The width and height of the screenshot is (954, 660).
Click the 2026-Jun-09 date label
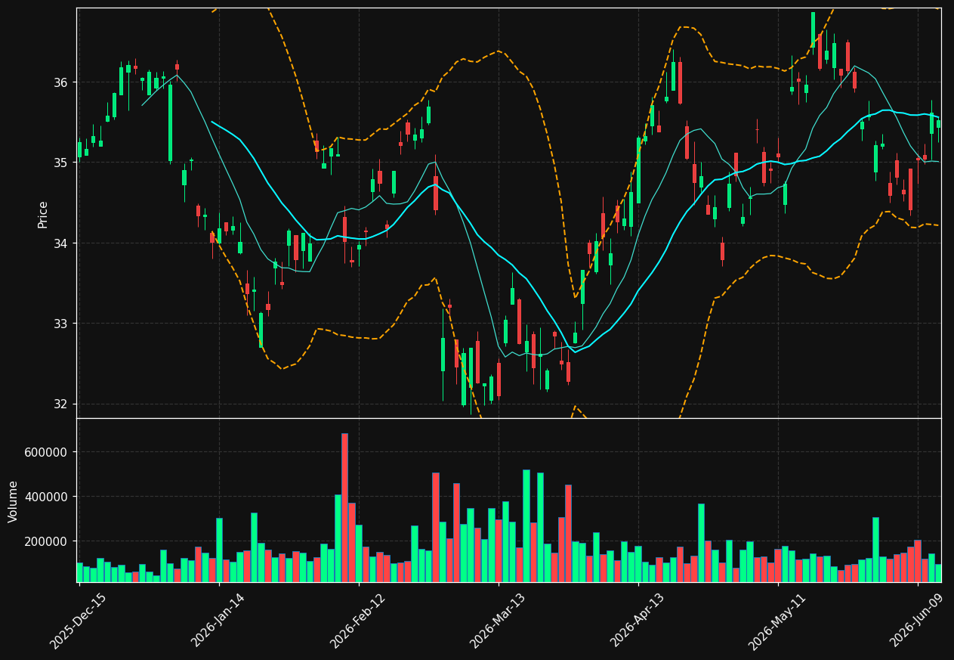(917, 620)
